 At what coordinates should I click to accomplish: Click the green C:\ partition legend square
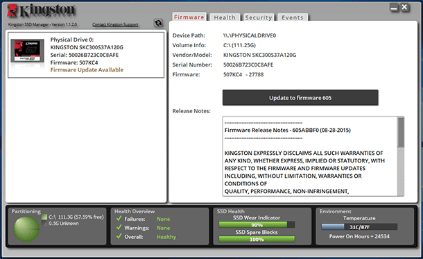(x=44, y=217)
